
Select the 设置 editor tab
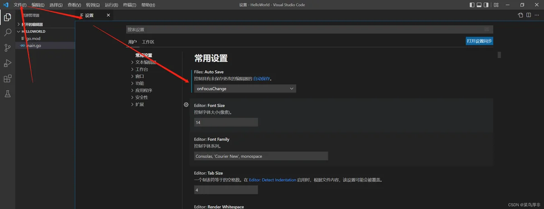(x=94, y=15)
